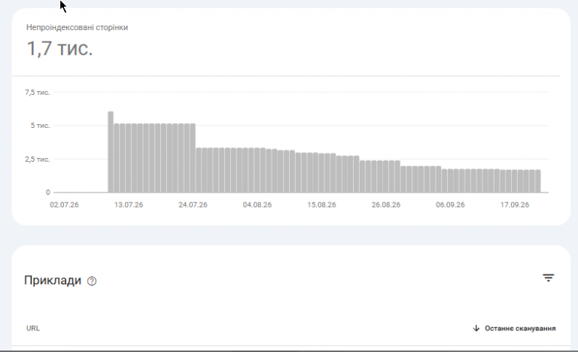
Task: Click the Приклади heading
Action: [x=53, y=281]
